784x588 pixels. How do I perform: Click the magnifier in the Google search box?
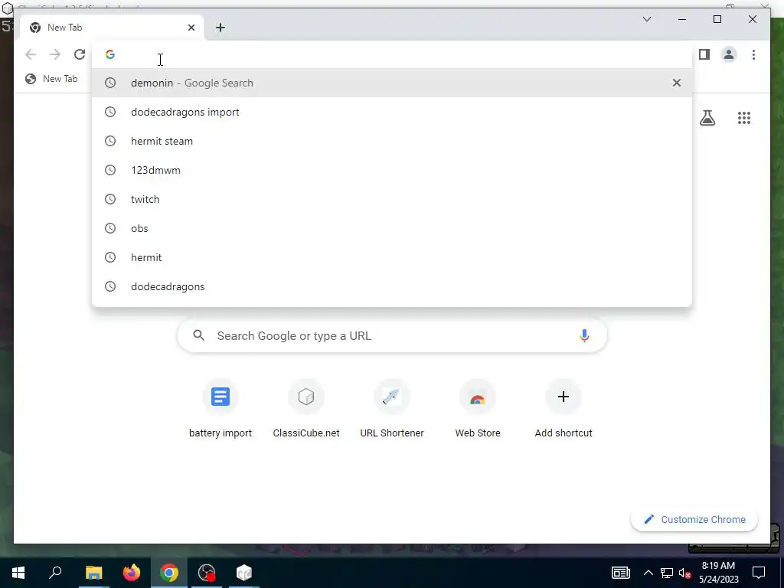198,335
